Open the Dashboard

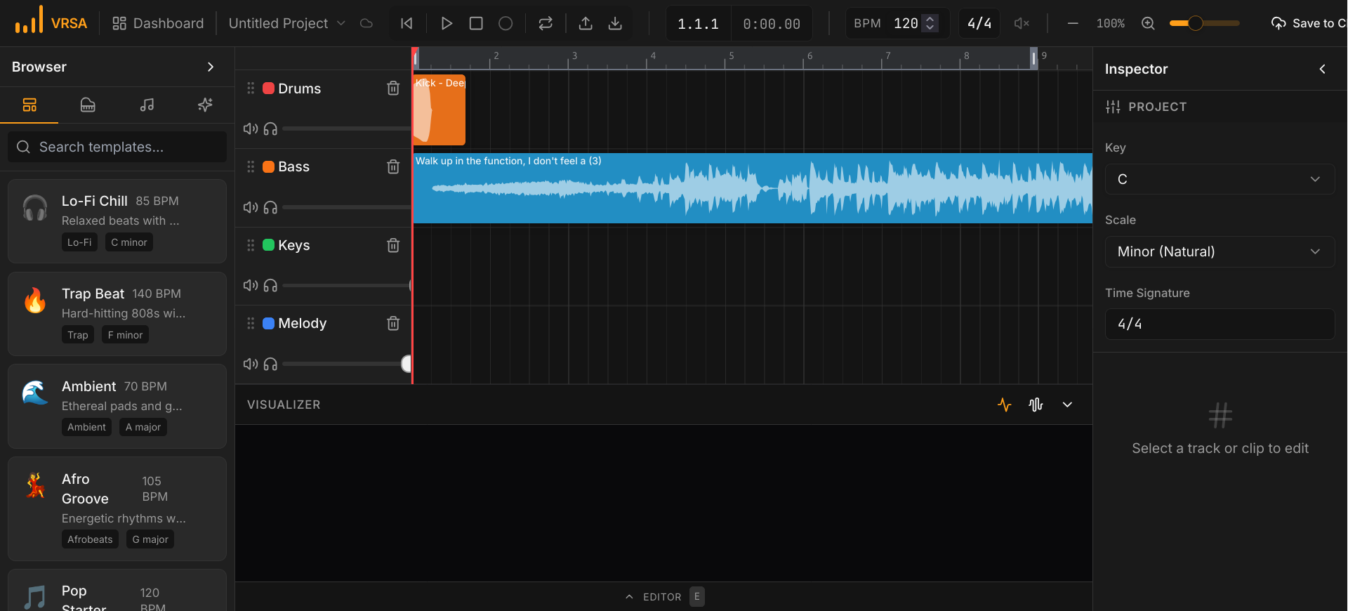pyautogui.click(x=158, y=23)
